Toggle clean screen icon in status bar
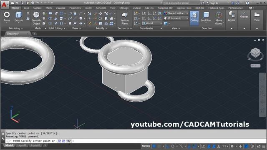The width and height of the screenshot is (267, 150). (259, 146)
